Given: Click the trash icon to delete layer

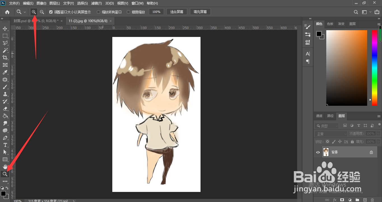Looking at the screenshot, I should coord(372,200).
